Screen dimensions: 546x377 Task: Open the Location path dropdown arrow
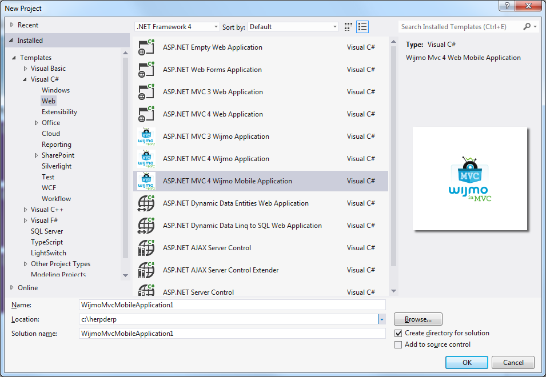click(x=382, y=319)
